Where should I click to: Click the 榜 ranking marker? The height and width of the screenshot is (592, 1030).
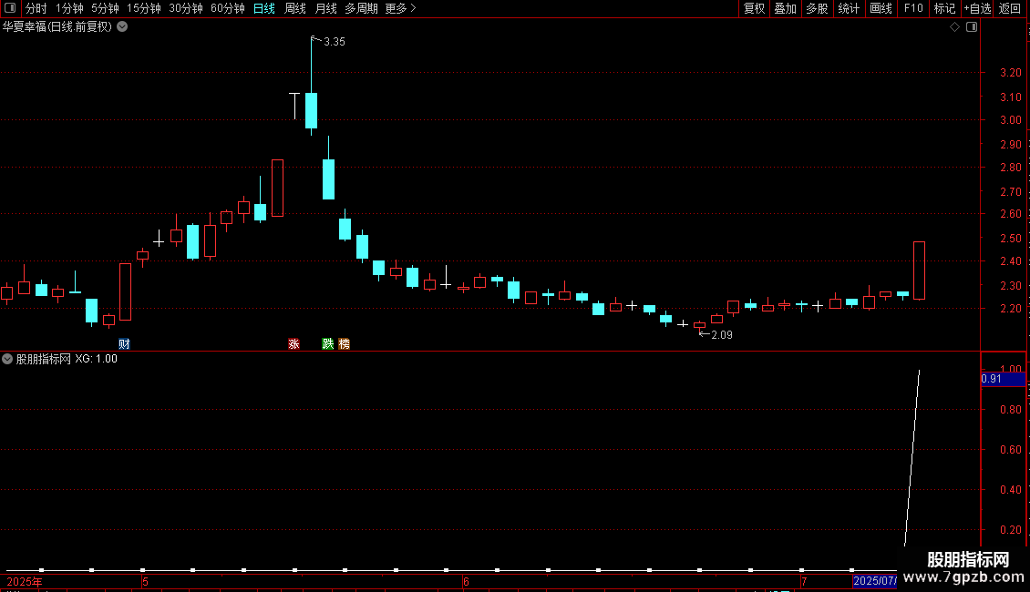click(345, 344)
